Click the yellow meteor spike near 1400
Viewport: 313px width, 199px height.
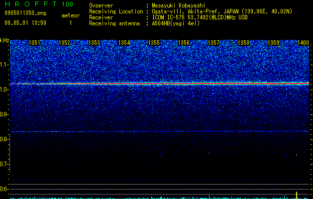297,195
